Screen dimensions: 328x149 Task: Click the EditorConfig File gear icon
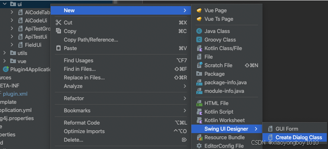coord(199,146)
